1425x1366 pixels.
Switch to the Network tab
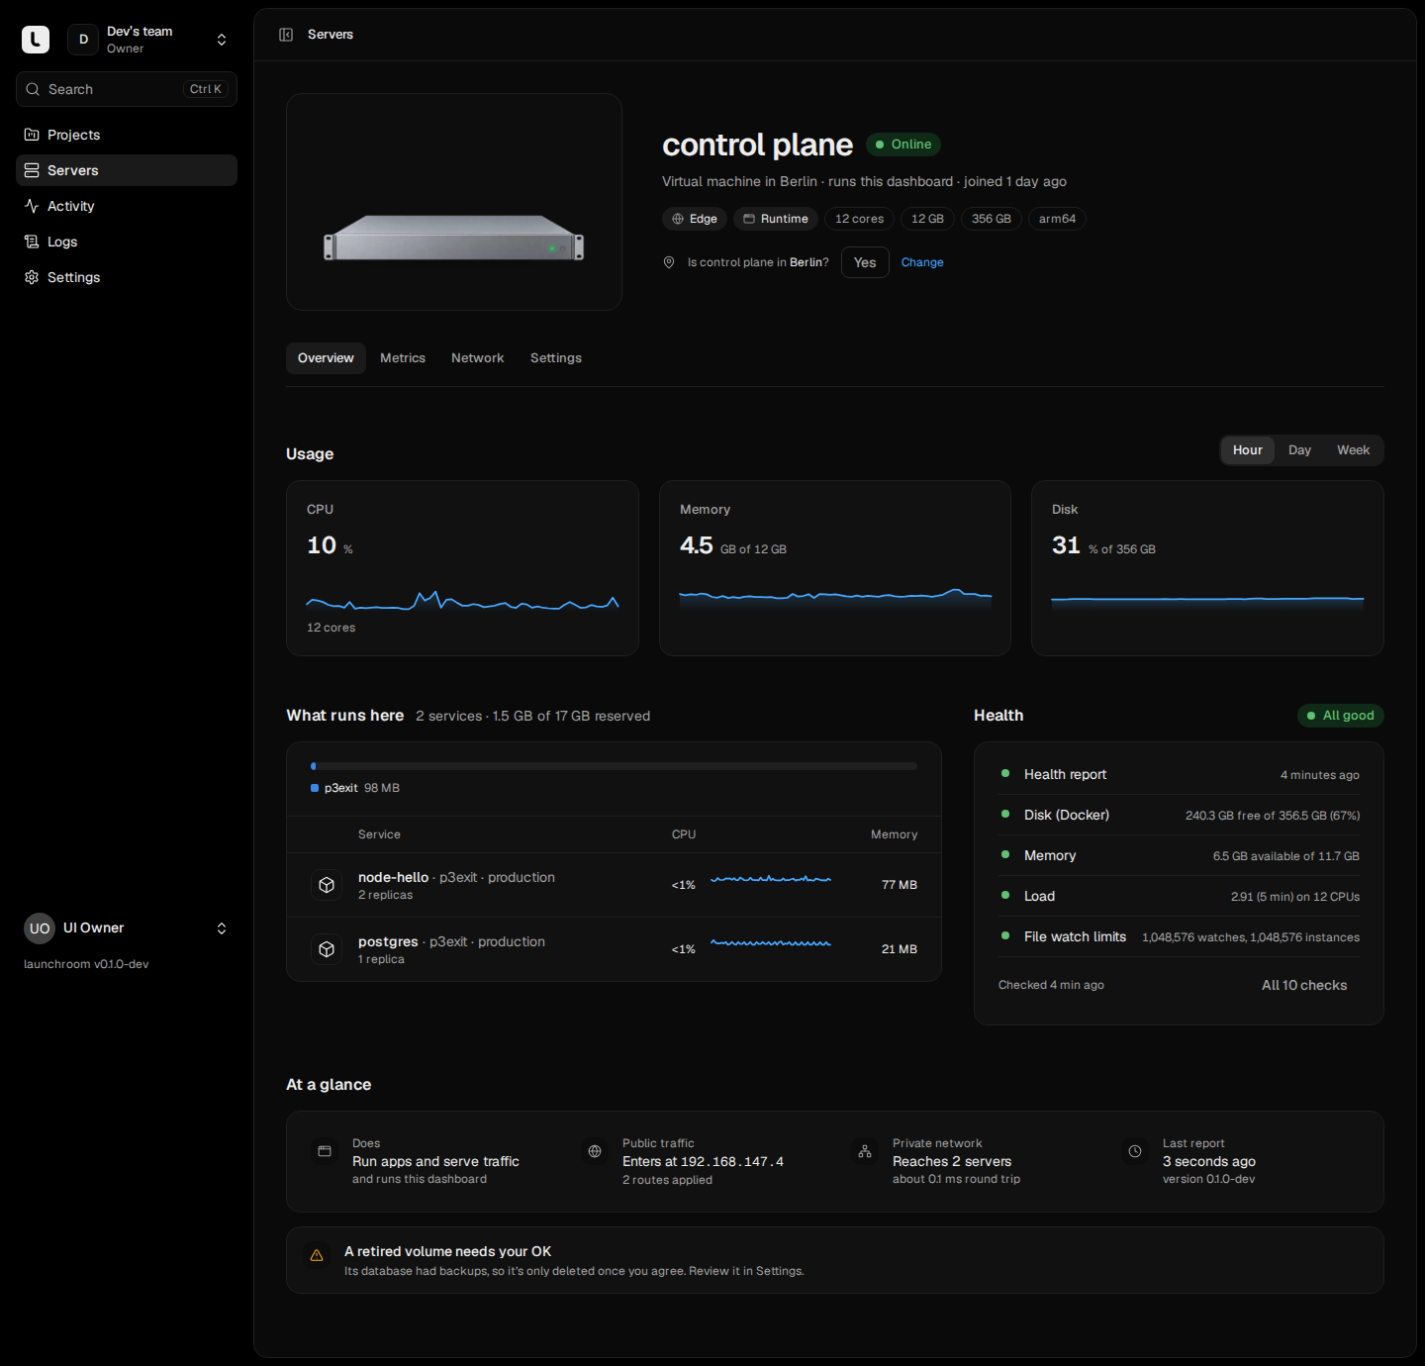click(x=478, y=358)
